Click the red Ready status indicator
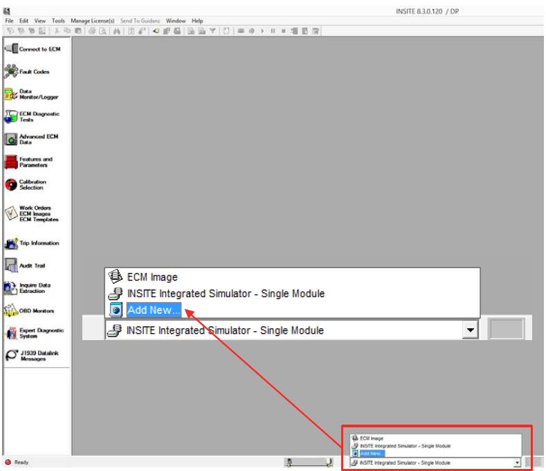The image size is (546, 471). (x=8, y=462)
